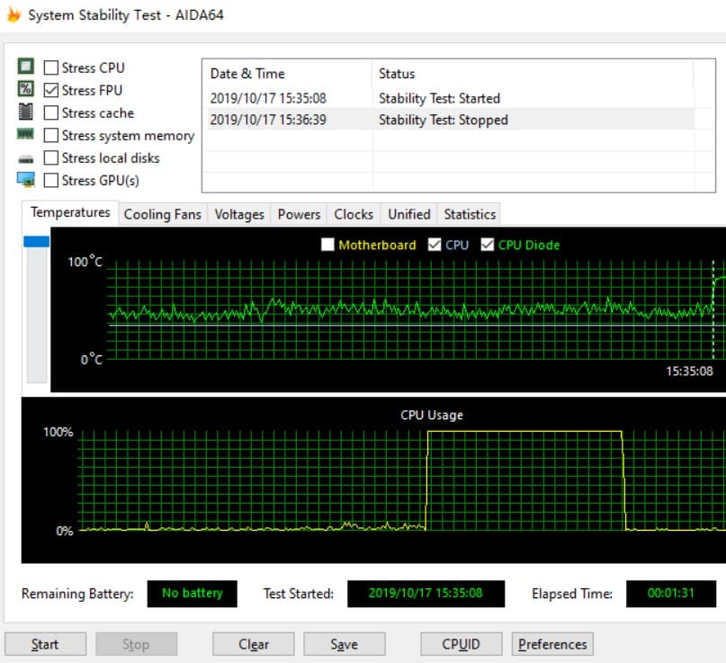Tick the Stress local disks checkbox
Viewport: 726px width, 663px height.
coord(51,158)
